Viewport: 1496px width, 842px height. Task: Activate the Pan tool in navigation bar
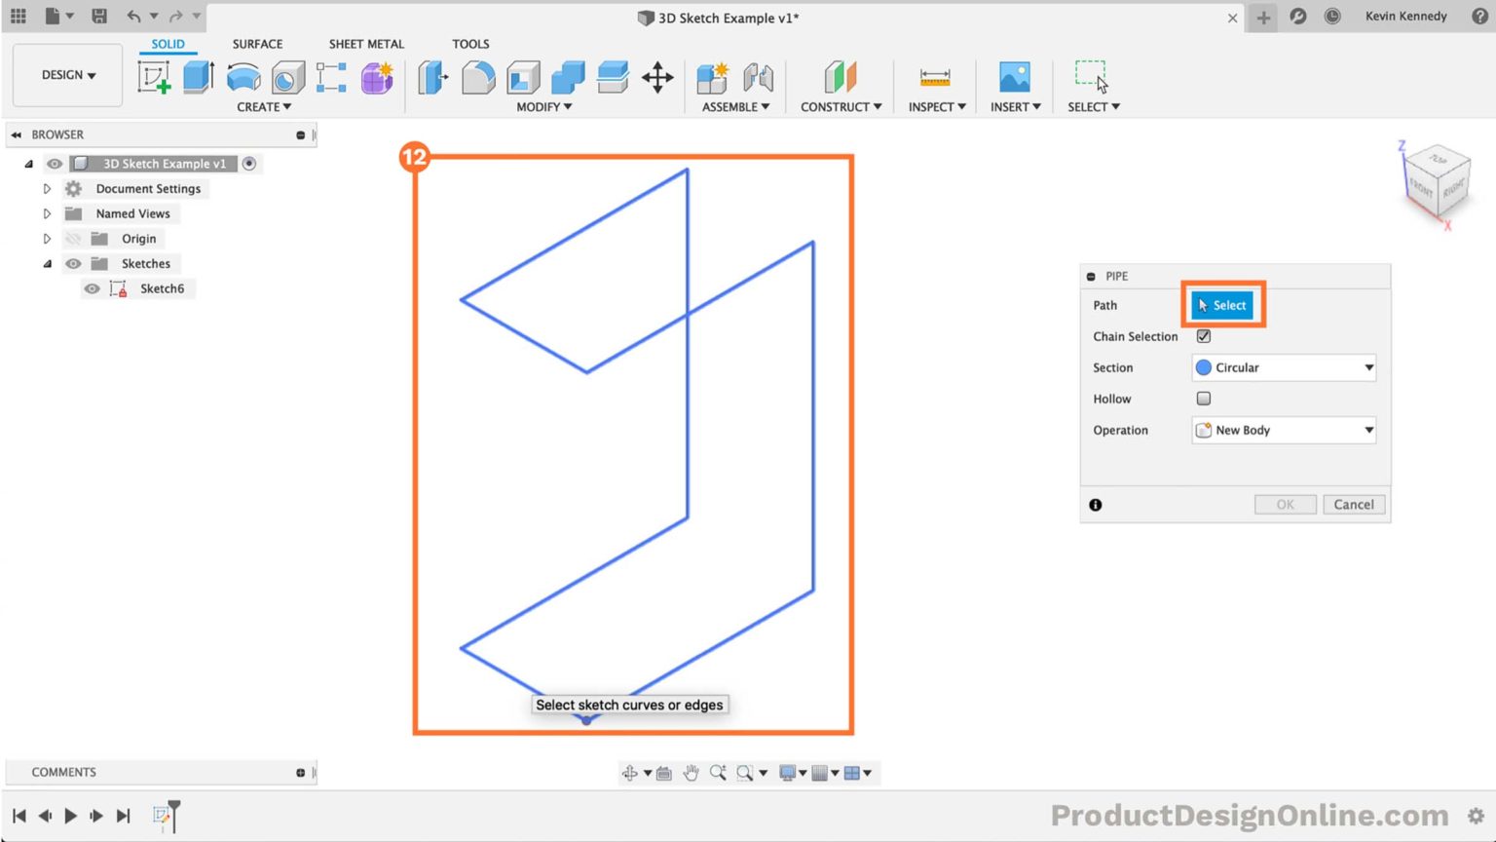691,772
